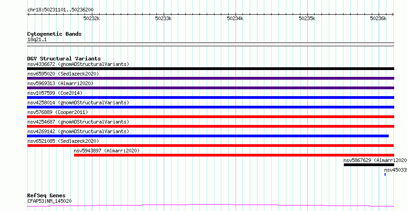Click the chr18:50231101..50236200 coordinates text
Screen dimensions: 407x211
pos(60,10)
